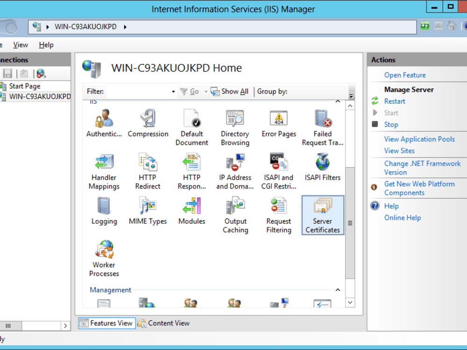Screen dimensions: 467x350
Task: Click Get New Web Platform Components
Action: pos(419,189)
